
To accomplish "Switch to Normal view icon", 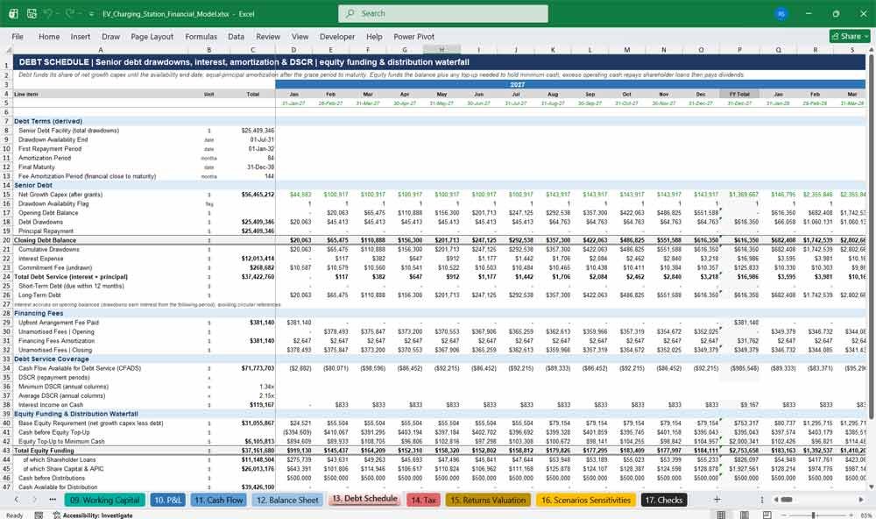I will pos(721,515).
